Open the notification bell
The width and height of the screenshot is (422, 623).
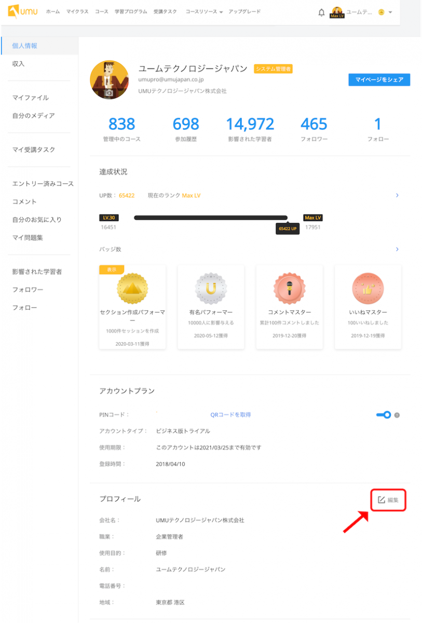coord(321,11)
